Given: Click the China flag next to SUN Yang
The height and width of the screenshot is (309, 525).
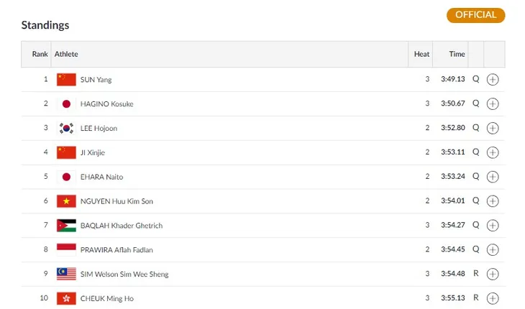Looking at the screenshot, I should tap(66, 80).
